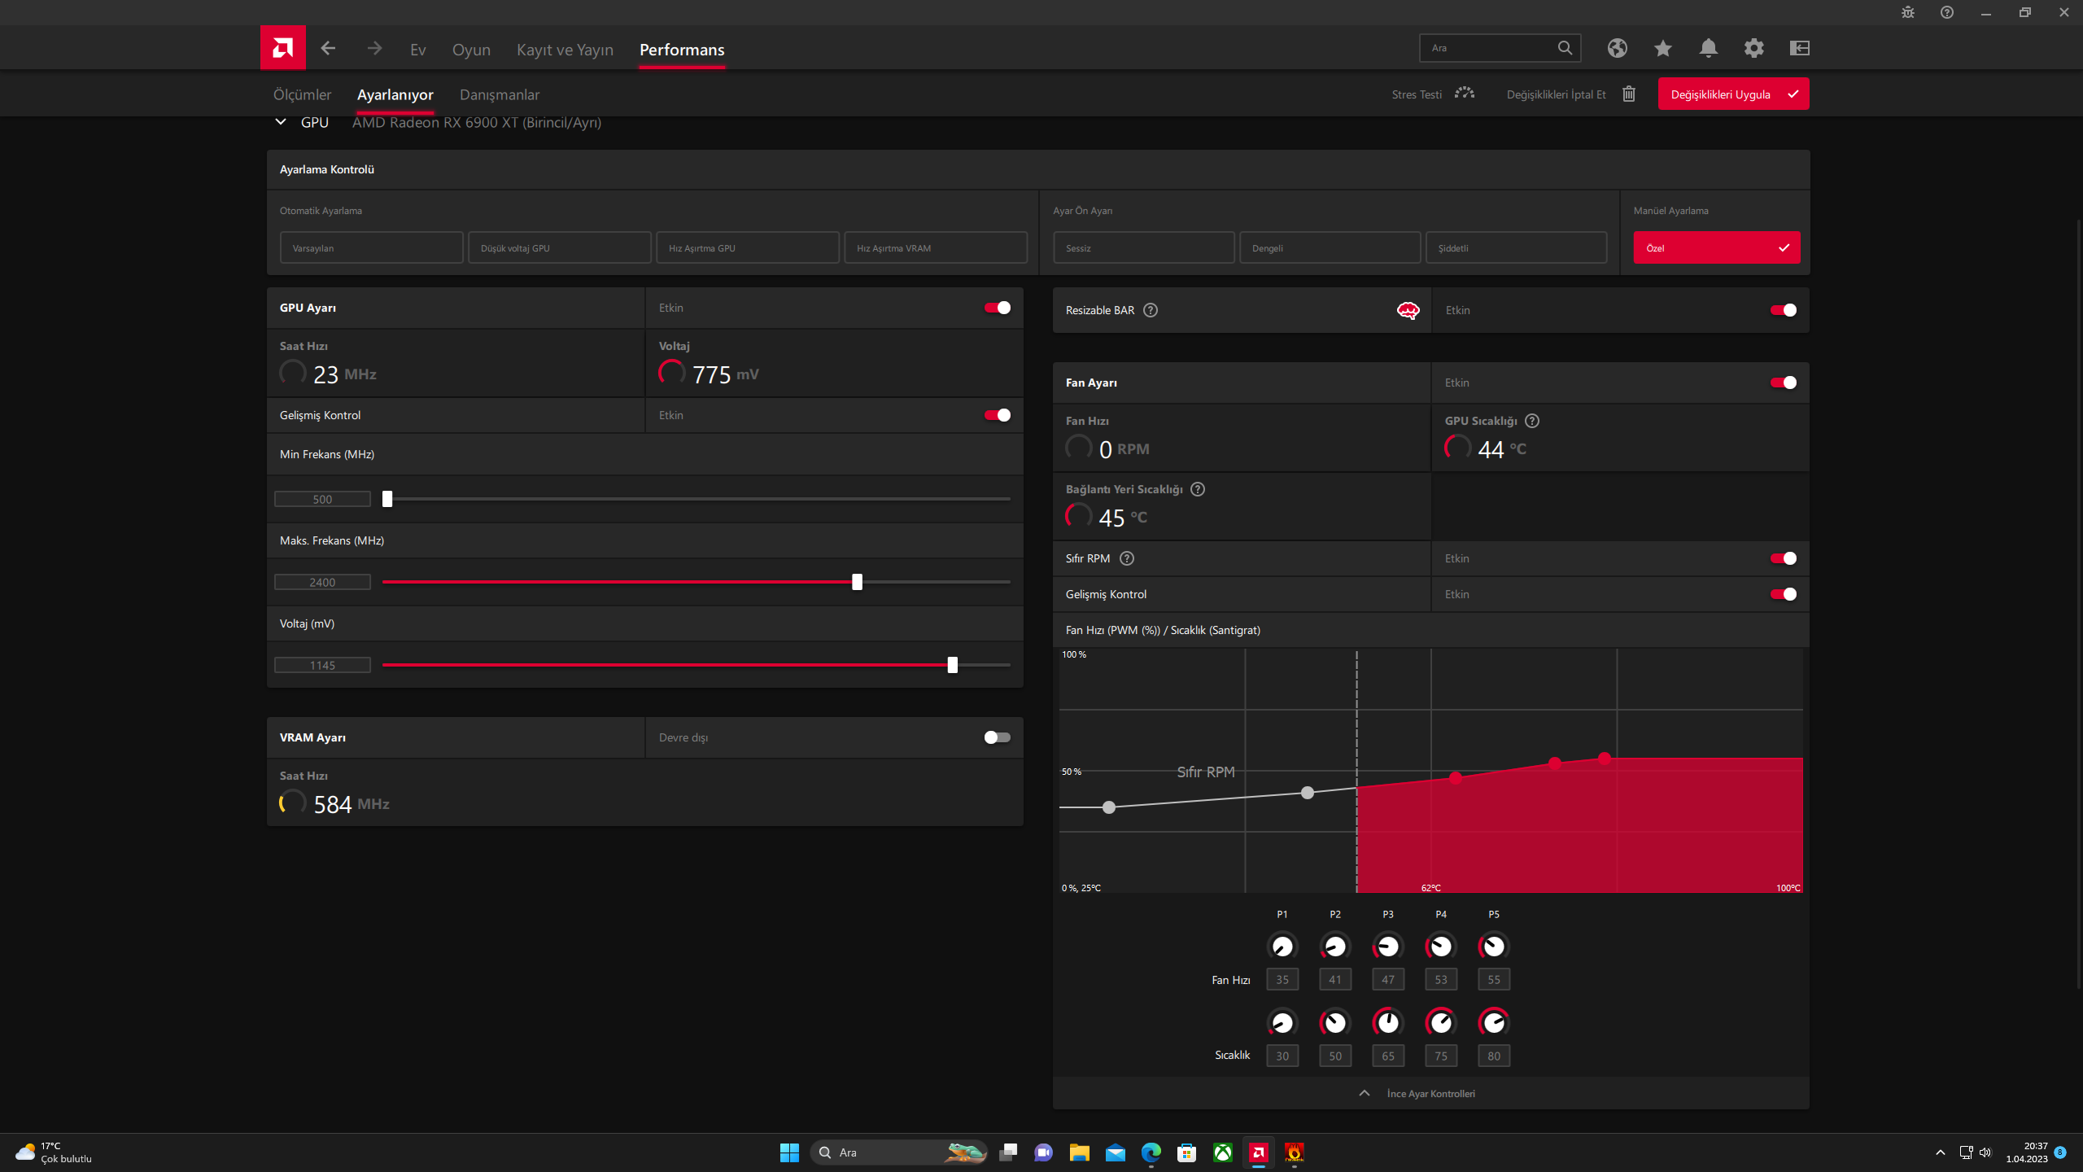Enable VRAM Ayarı switch
Image resolution: width=2083 pixels, height=1172 pixels.
click(x=998, y=737)
